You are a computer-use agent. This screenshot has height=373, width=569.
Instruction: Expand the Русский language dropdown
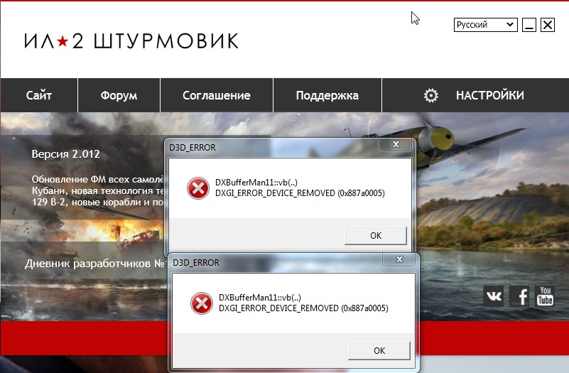click(x=485, y=25)
